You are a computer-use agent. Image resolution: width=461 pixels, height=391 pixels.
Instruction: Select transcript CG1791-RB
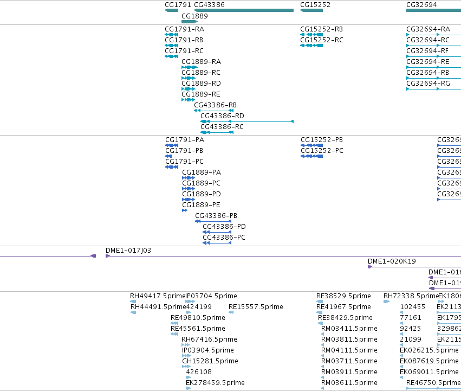184,40
